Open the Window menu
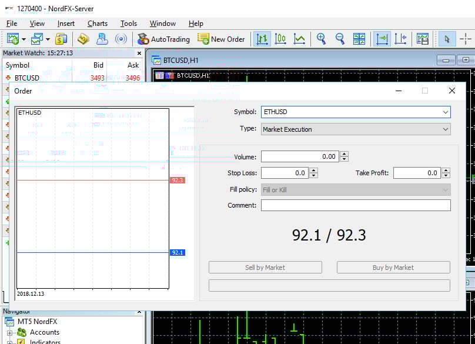The height and width of the screenshot is (344, 475). click(163, 24)
